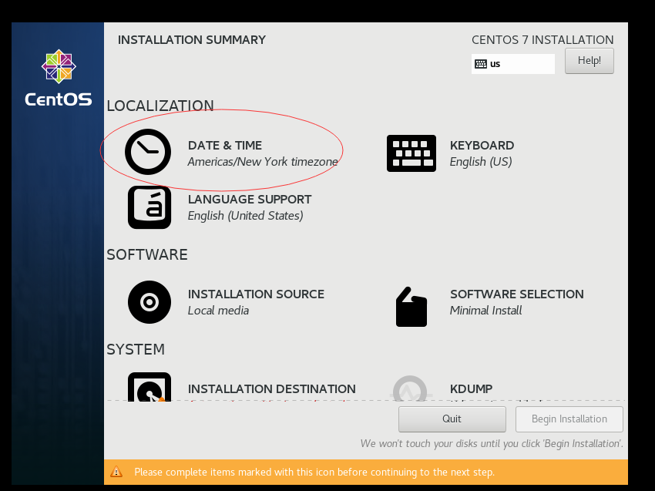The width and height of the screenshot is (655, 491).
Task: Open the Installation Destination disk icon
Action: pos(149,387)
